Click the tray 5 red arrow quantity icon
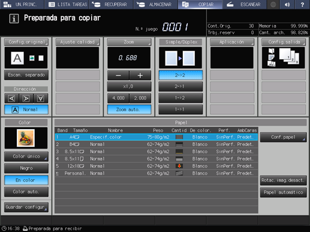The height and width of the screenshot is (232, 310). [179, 166]
